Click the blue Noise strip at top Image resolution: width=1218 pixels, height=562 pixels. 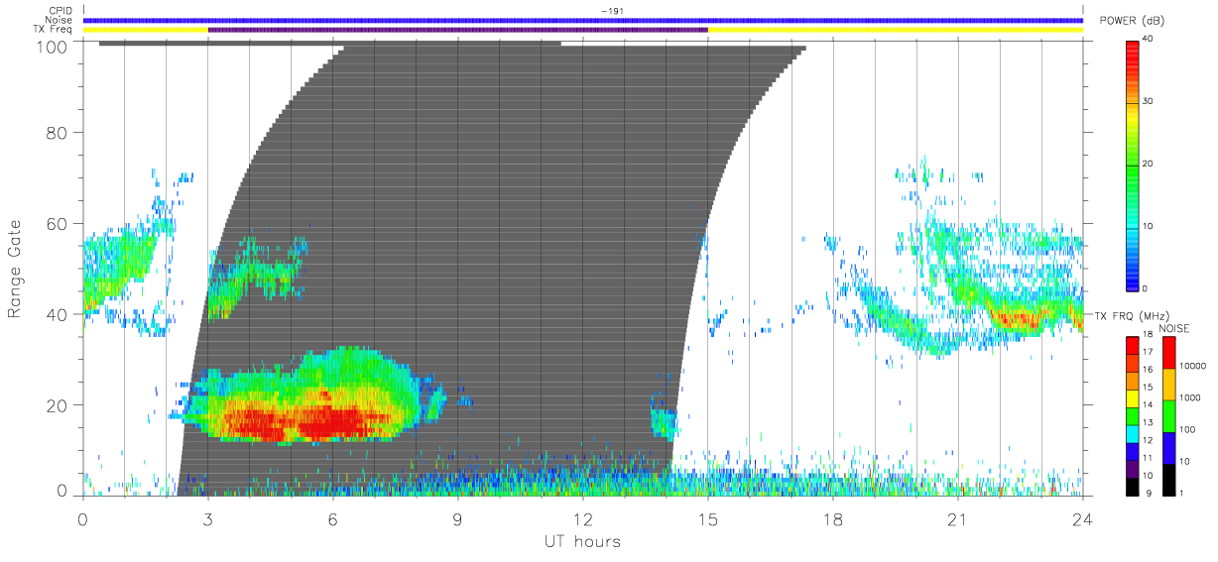(x=583, y=20)
